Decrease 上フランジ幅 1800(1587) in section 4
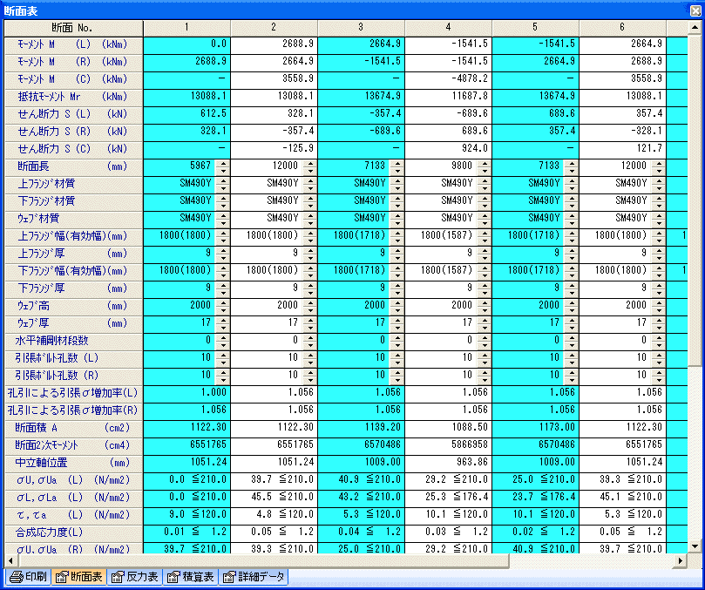This screenshot has height=590, width=705. tap(485, 241)
